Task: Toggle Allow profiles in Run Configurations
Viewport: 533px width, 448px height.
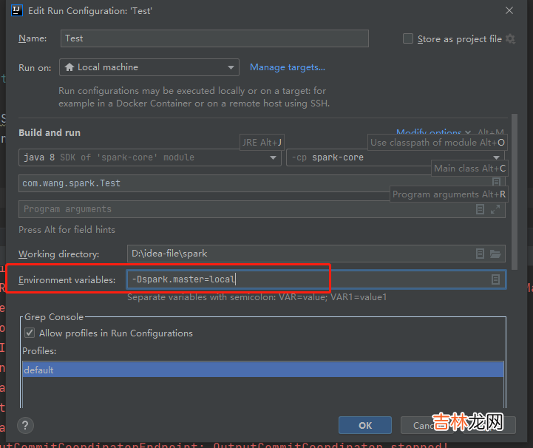Action: coord(30,333)
